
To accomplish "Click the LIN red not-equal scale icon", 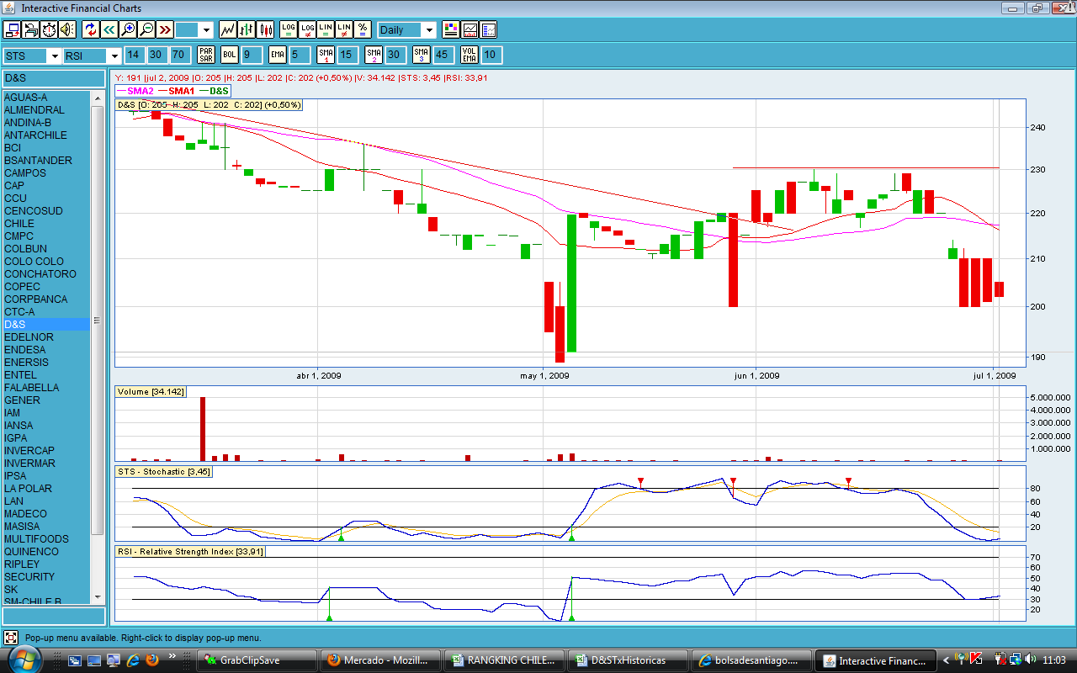I will [344, 30].
